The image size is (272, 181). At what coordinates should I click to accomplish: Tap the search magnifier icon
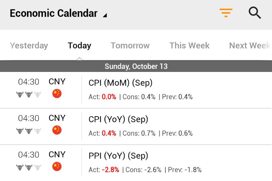pyautogui.click(x=255, y=13)
